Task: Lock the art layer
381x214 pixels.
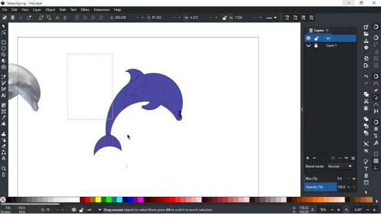Action: point(316,38)
